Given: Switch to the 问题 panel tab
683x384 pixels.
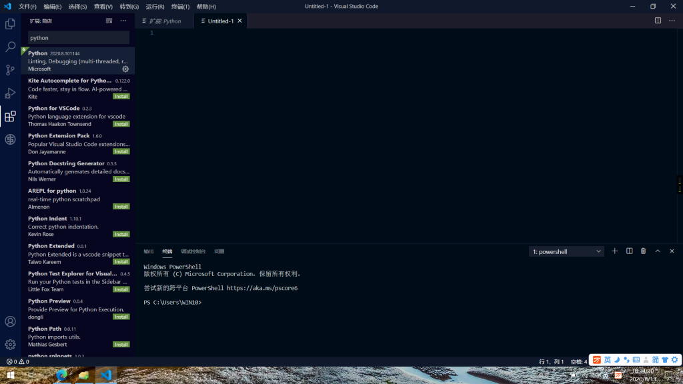Looking at the screenshot, I should coord(219,251).
